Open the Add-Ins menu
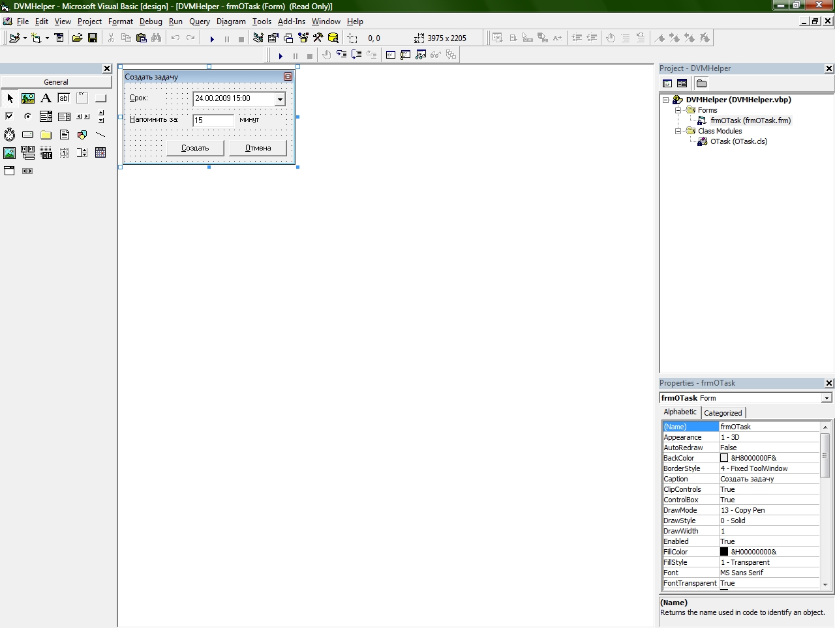 pos(292,21)
